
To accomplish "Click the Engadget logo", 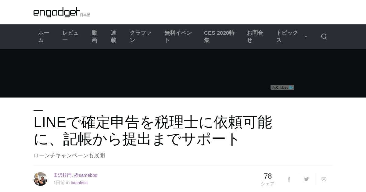I will 57,12.
